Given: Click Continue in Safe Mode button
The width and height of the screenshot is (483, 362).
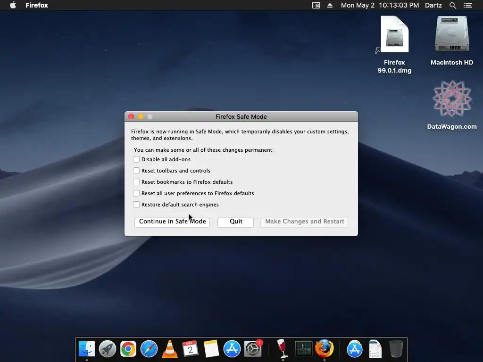Looking at the screenshot, I should tap(172, 222).
